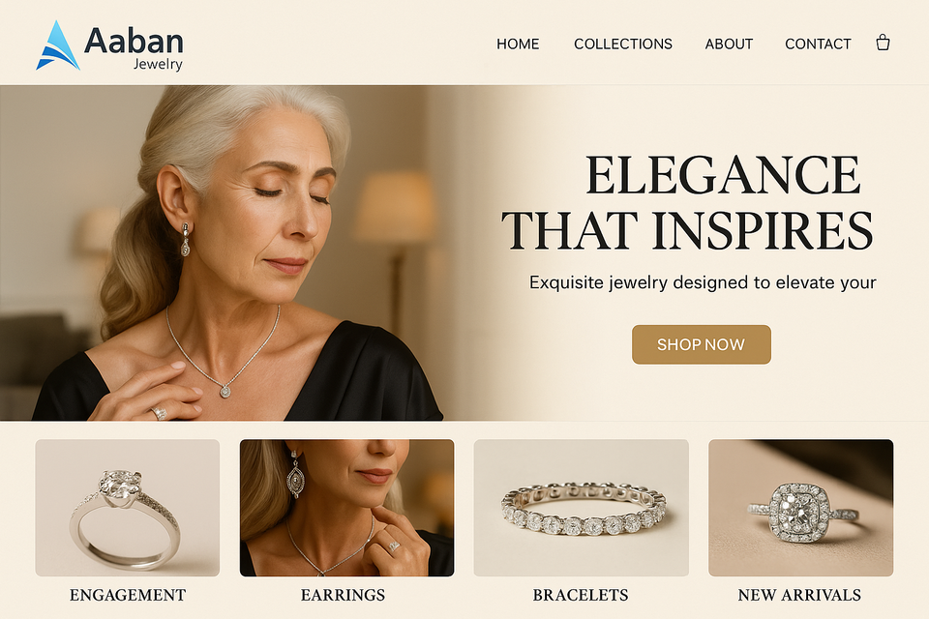Click the EARRINGS category label
Viewport: 929px width, 619px height.
(x=343, y=595)
